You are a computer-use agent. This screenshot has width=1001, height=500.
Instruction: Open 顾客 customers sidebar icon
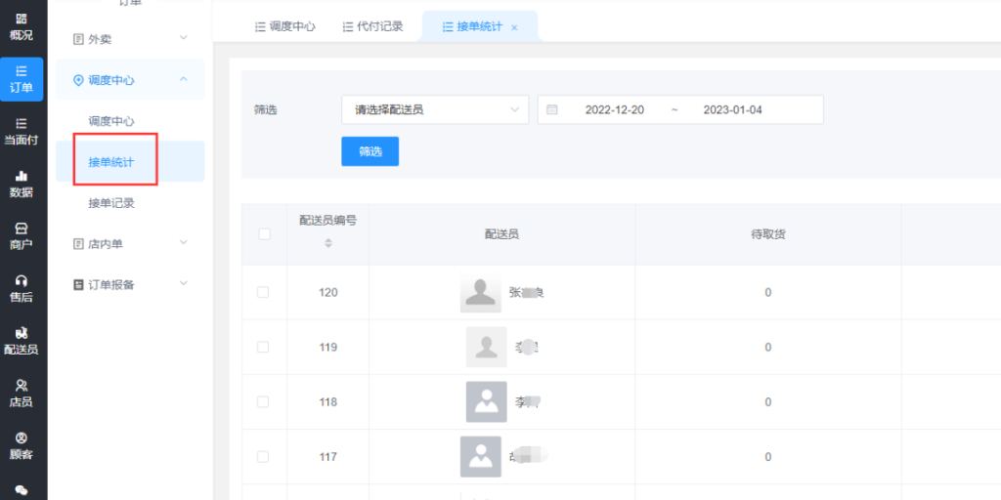pos(22,444)
